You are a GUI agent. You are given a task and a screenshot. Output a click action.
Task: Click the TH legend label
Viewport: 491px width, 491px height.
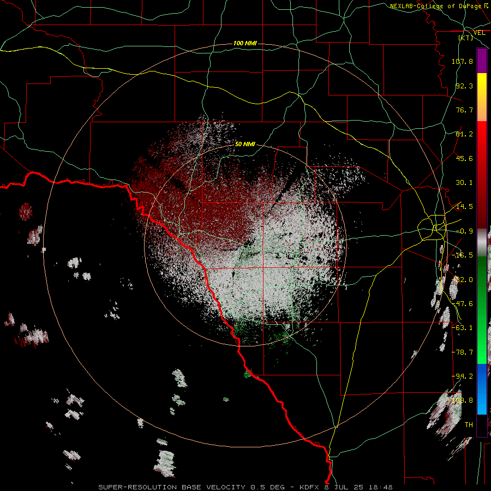tap(469, 425)
